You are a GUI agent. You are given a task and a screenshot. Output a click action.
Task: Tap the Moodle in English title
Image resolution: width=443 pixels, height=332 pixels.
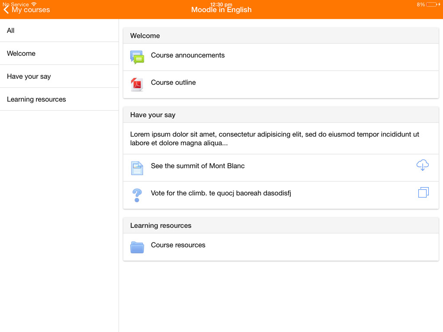(x=221, y=10)
